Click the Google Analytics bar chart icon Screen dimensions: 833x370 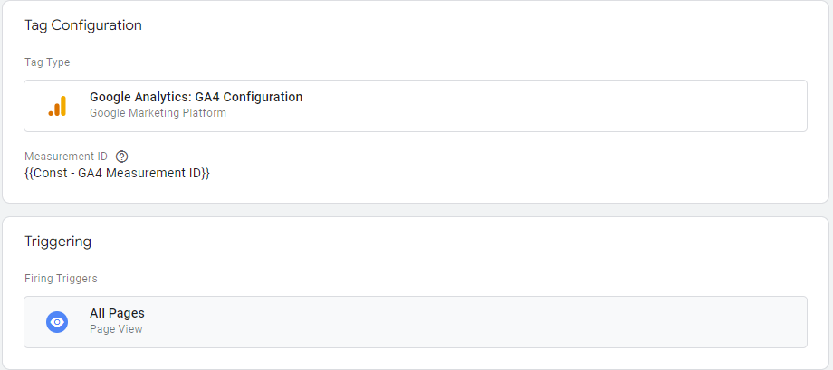point(57,106)
